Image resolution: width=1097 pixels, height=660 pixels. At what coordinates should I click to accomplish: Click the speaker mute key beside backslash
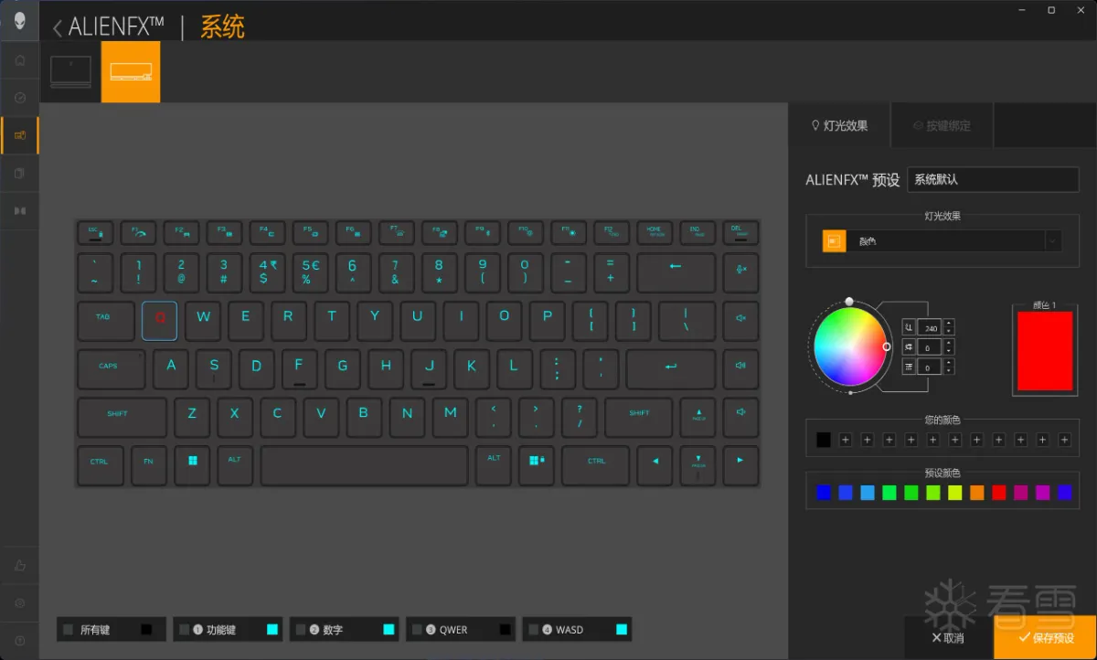(x=741, y=319)
